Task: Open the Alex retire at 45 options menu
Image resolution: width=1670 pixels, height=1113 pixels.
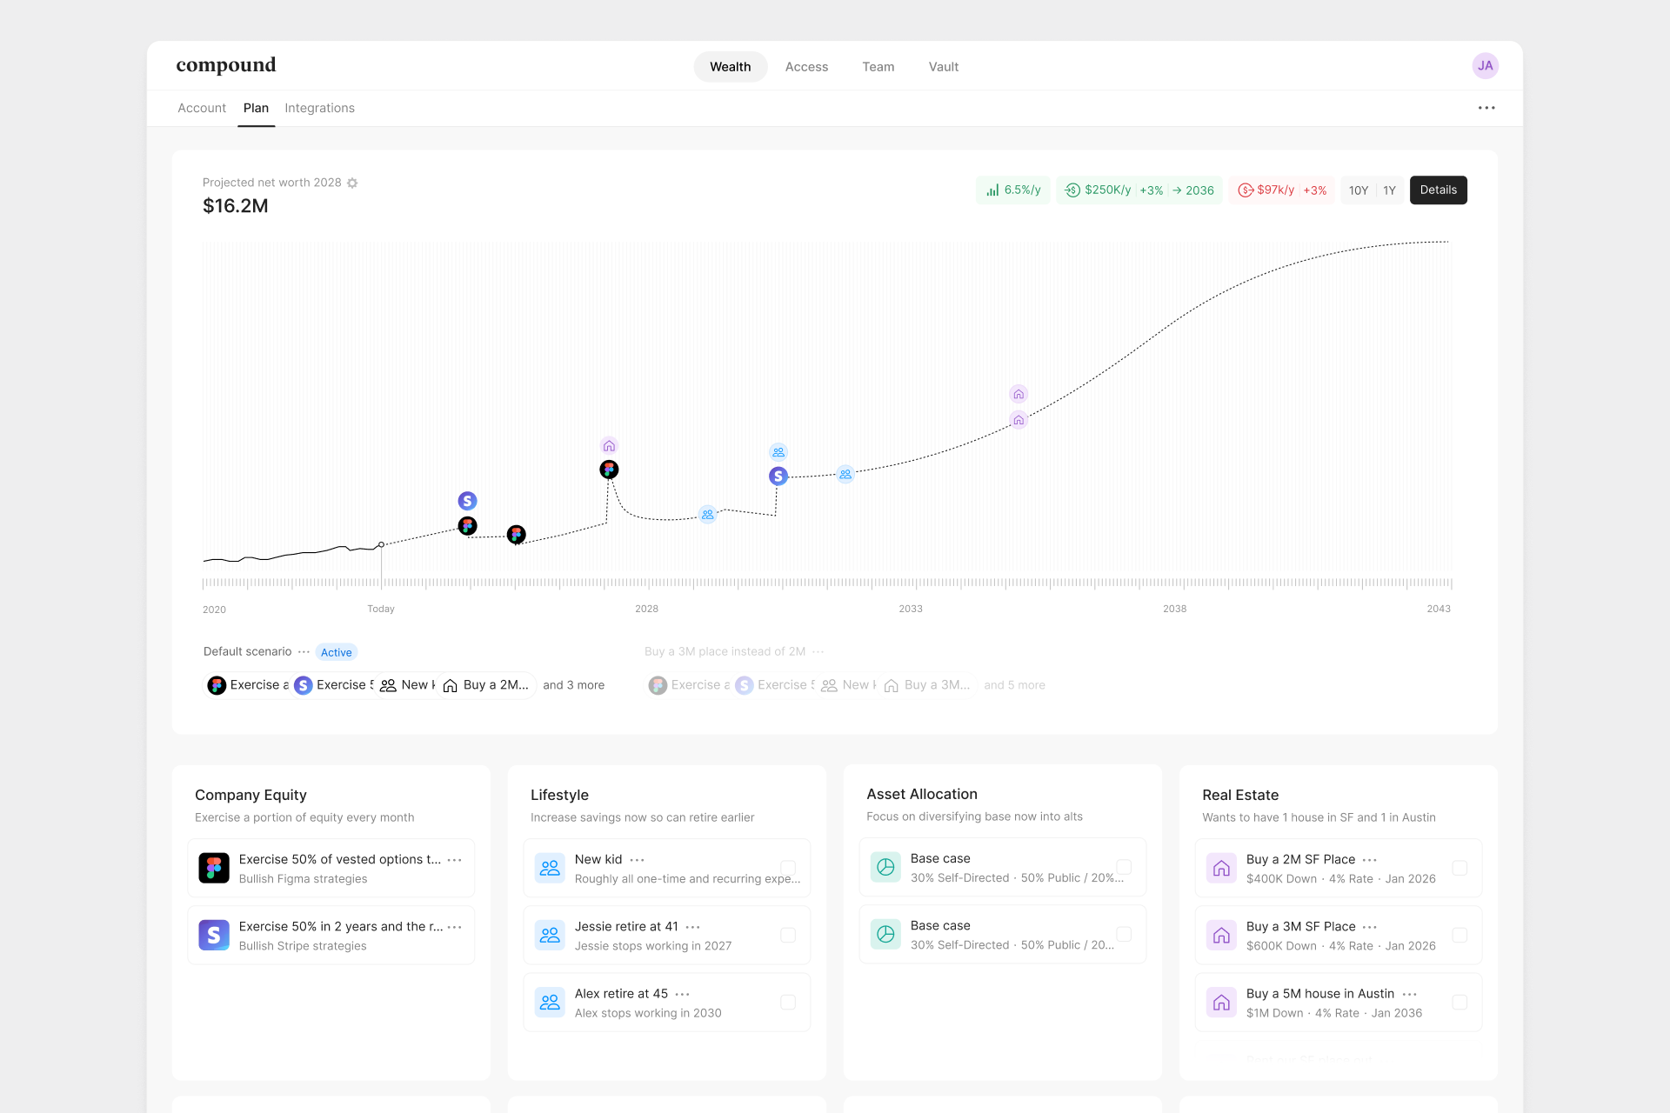Action: [x=682, y=994]
